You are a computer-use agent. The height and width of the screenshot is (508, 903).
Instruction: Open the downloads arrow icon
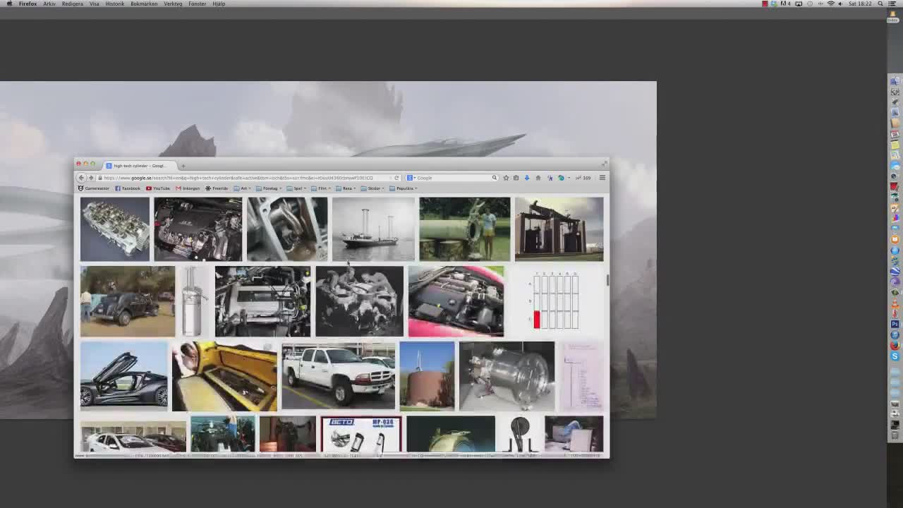[x=526, y=178]
